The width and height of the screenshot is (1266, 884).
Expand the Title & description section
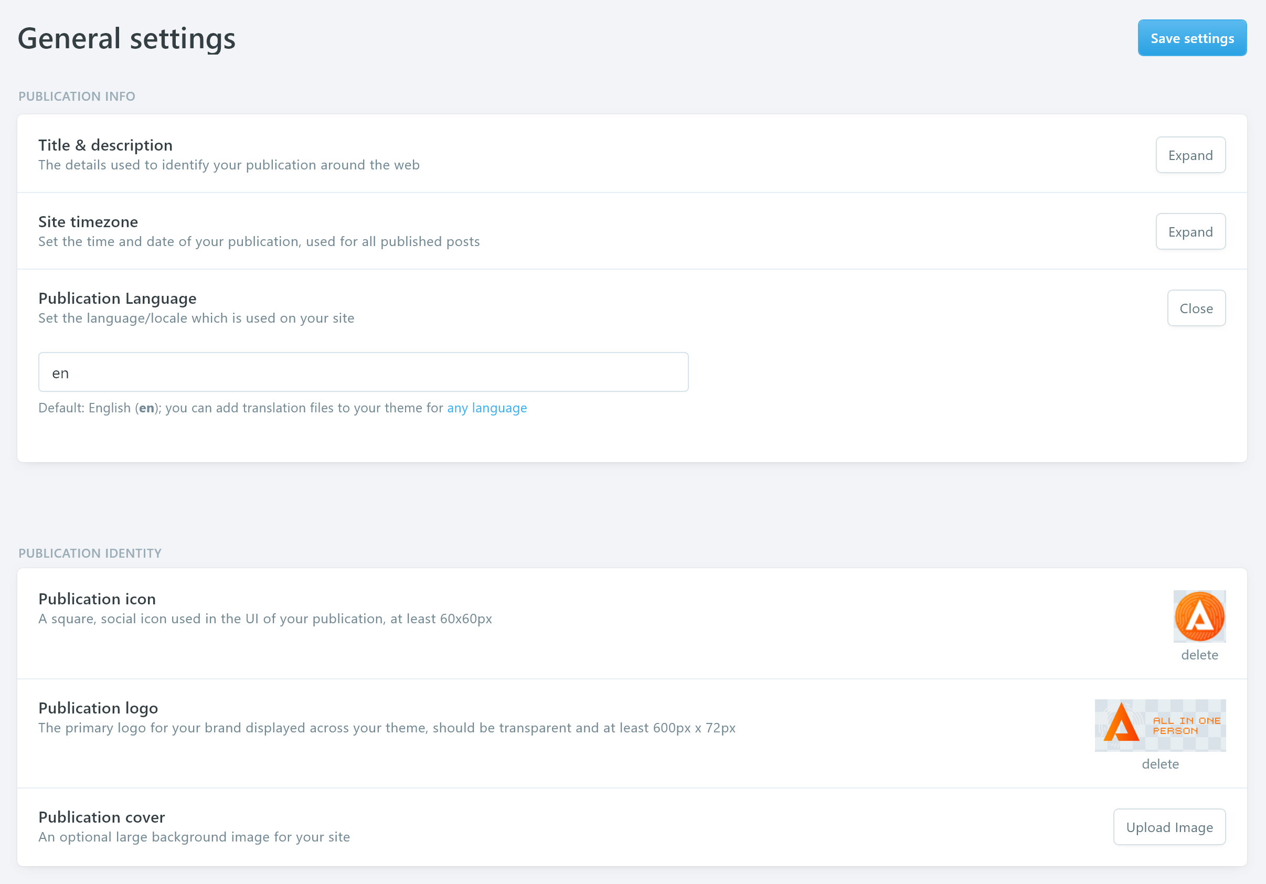click(x=1190, y=155)
